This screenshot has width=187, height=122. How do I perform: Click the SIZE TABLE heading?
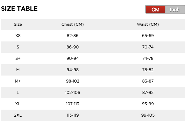coord(19,9)
